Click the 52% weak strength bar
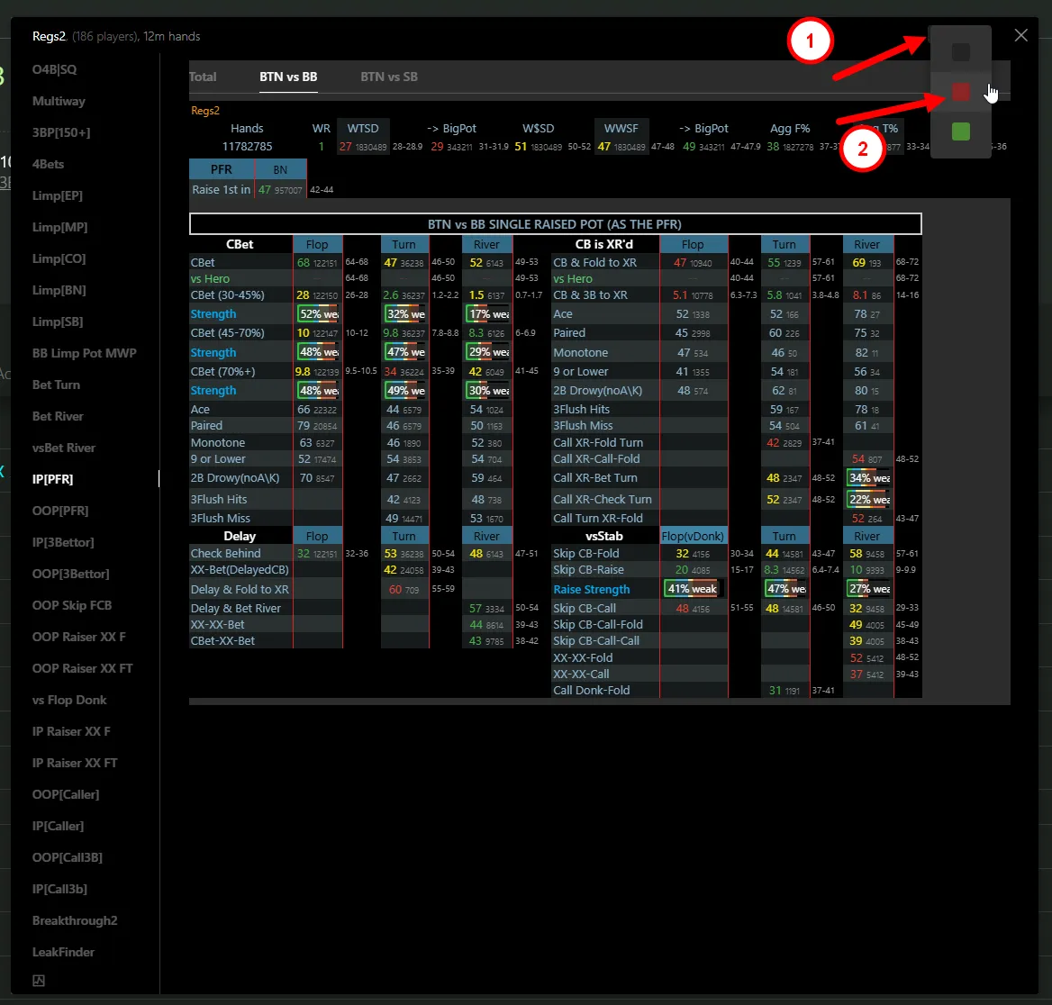 pos(317,314)
